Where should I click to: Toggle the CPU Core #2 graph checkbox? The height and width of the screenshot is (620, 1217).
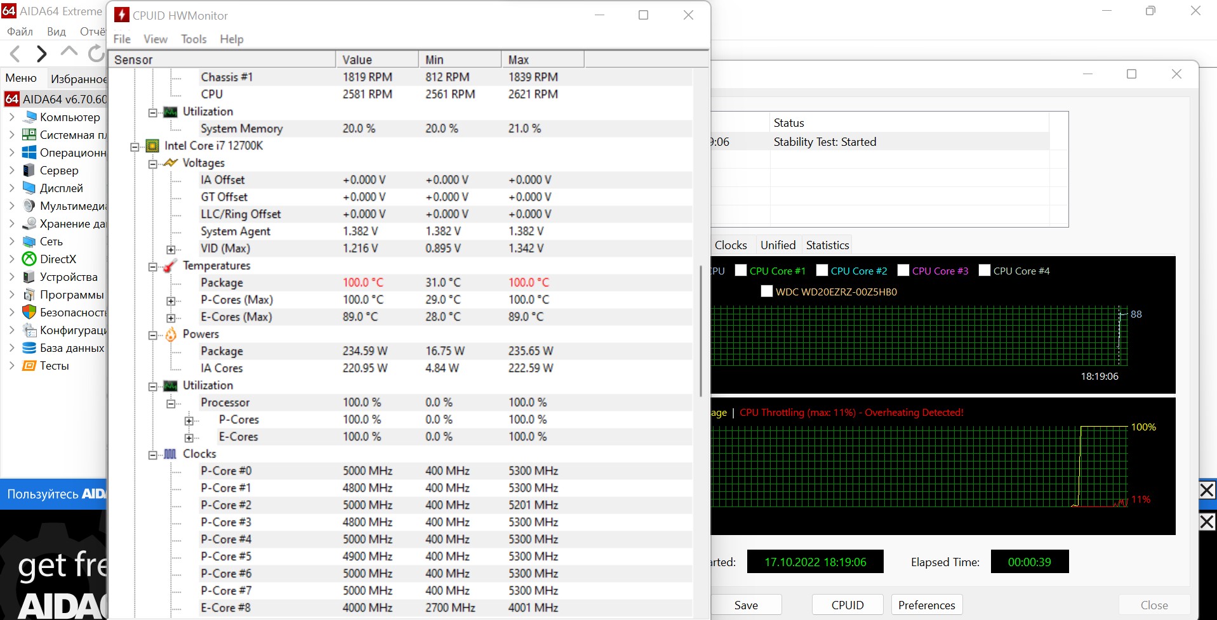pos(822,271)
